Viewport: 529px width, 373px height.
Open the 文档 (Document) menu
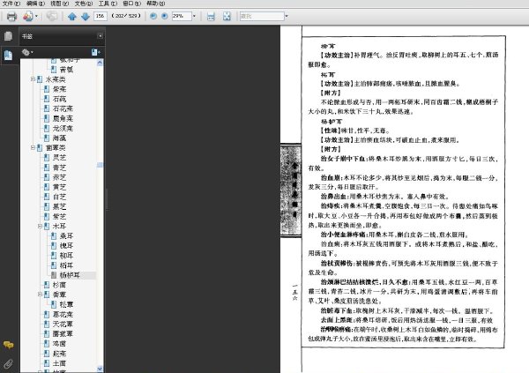coord(84,4)
